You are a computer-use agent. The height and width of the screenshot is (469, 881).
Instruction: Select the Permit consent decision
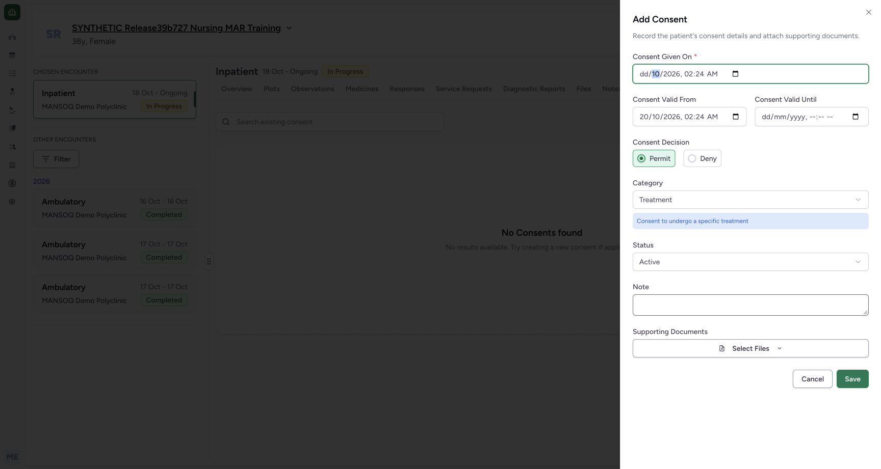coord(654,158)
